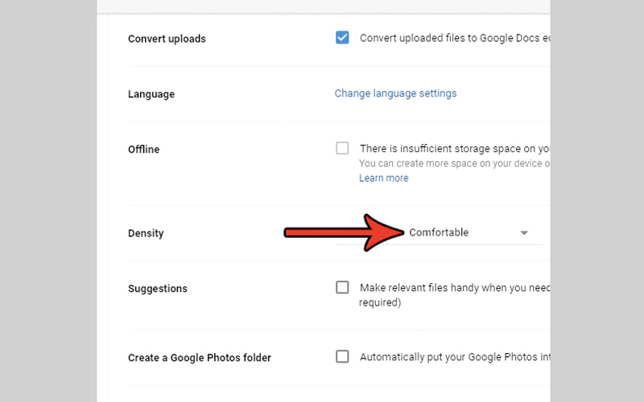This screenshot has width=644, height=402.
Task: Enable the Suggestions checkbox
Action: [342, 288]
